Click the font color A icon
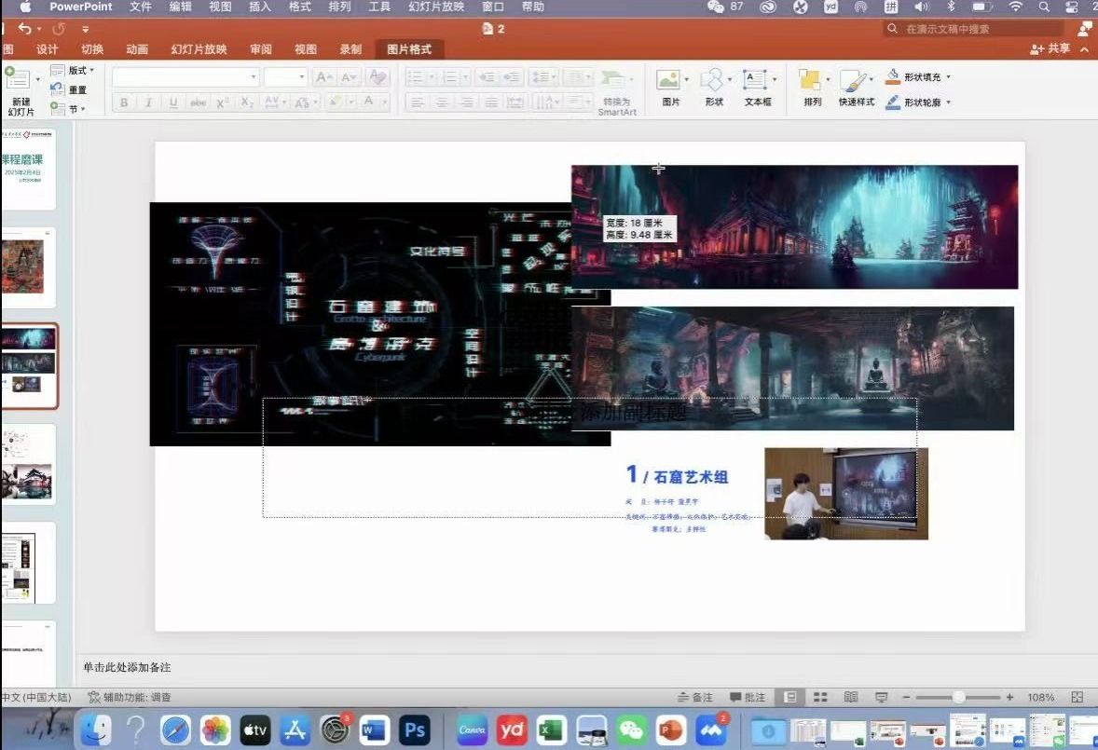The image size is (1098, 750). click(x=368, y=102)
